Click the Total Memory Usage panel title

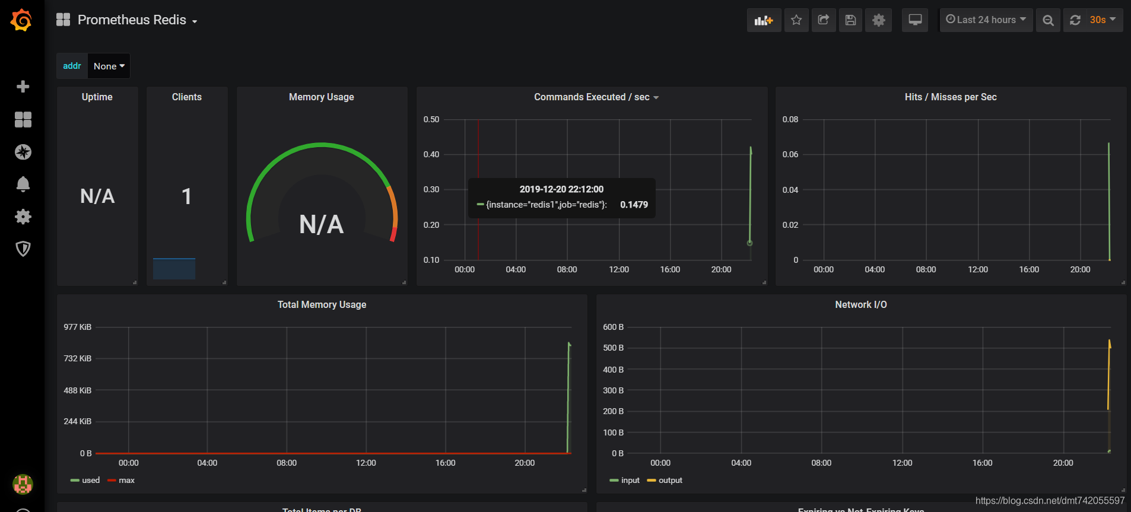click(x=322, y=305)
